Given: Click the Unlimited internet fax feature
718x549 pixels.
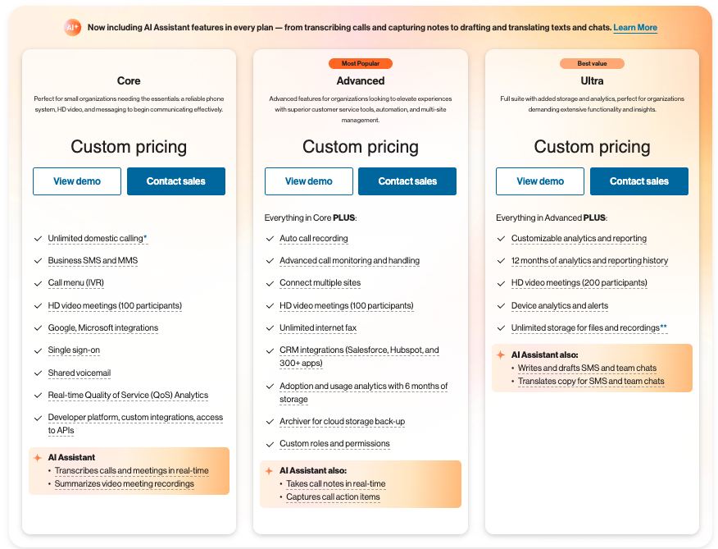Looking at the screenshot, I should pyautogui.click(x=318, y=328).
